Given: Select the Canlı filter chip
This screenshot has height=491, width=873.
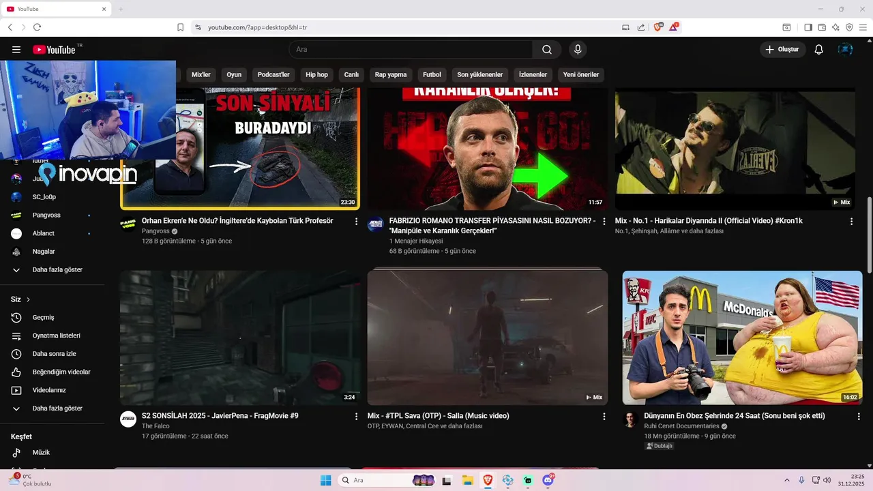Looking at the screenshot, I should [x=351, y=74].
